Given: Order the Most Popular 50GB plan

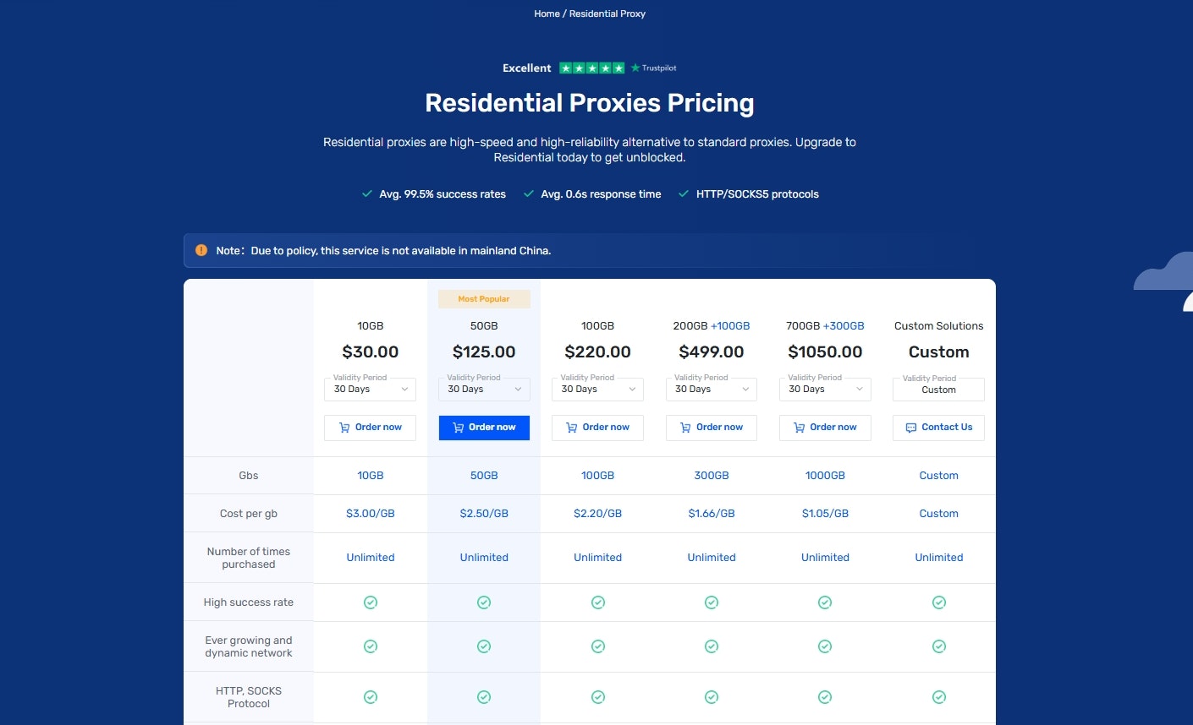Looking at the screenshot, I should [x=484, y=428].
